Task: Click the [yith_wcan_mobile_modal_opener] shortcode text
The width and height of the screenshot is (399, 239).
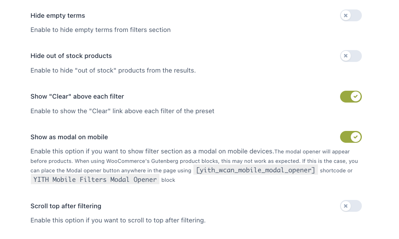Action: (256, 170)
